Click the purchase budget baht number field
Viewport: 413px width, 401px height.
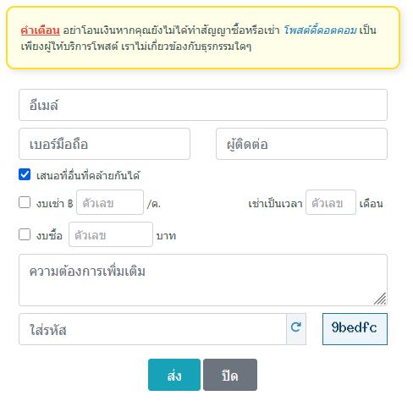tap(111, 234)
